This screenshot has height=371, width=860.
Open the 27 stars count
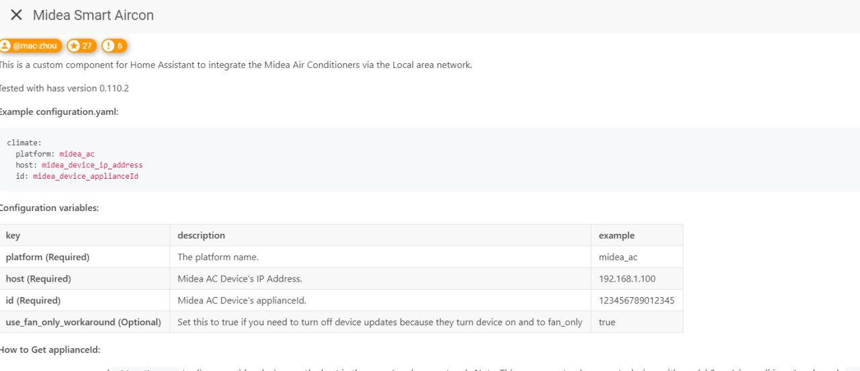point(87,46)
